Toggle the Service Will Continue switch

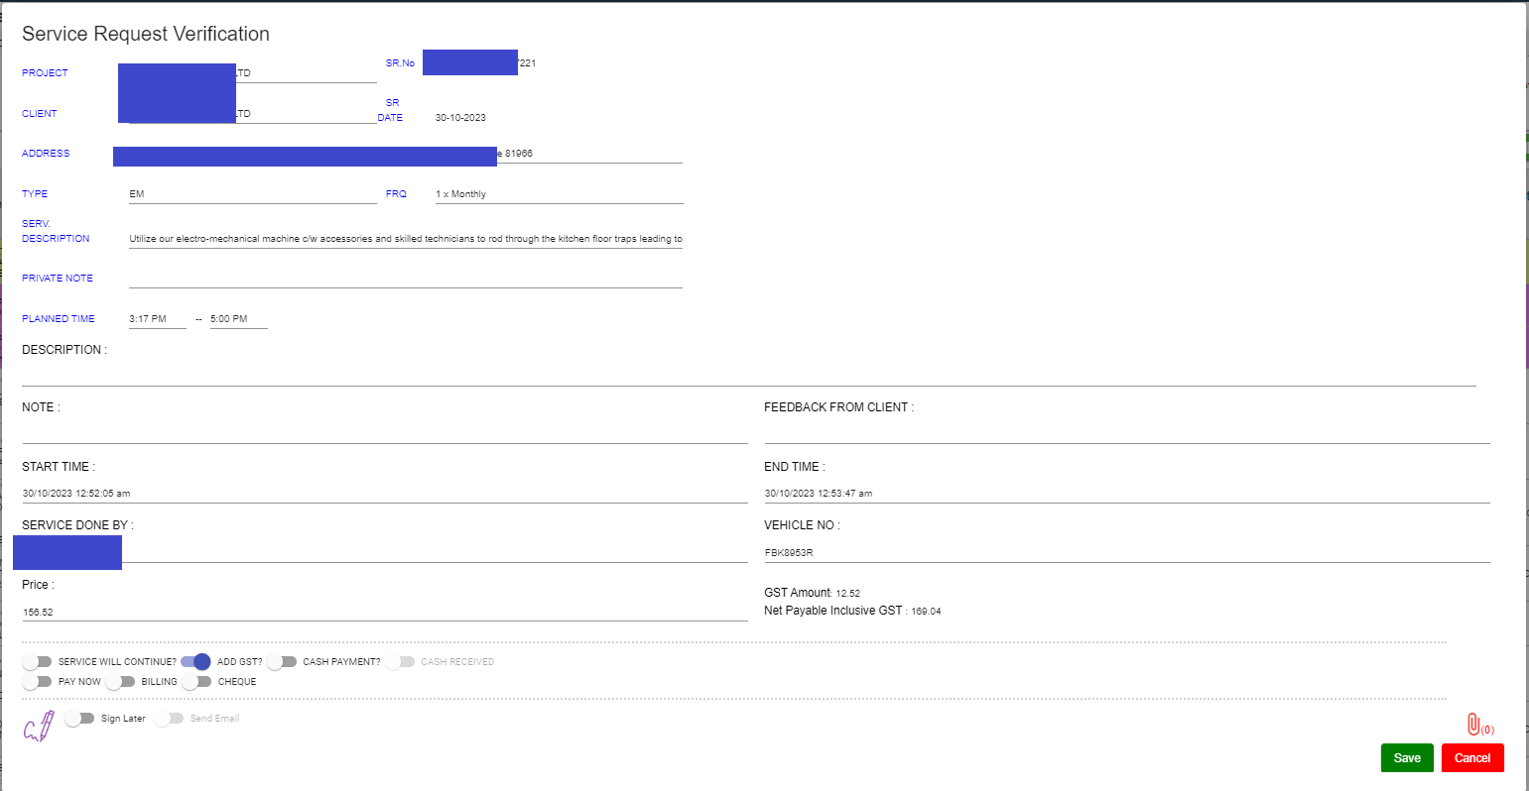(x=37, y=662)
